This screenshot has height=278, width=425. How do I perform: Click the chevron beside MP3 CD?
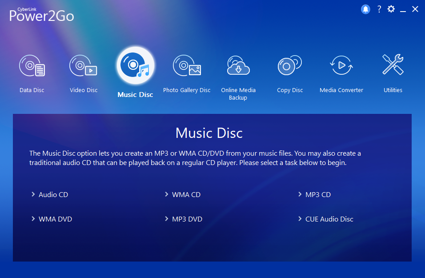[x=300, y=194]
